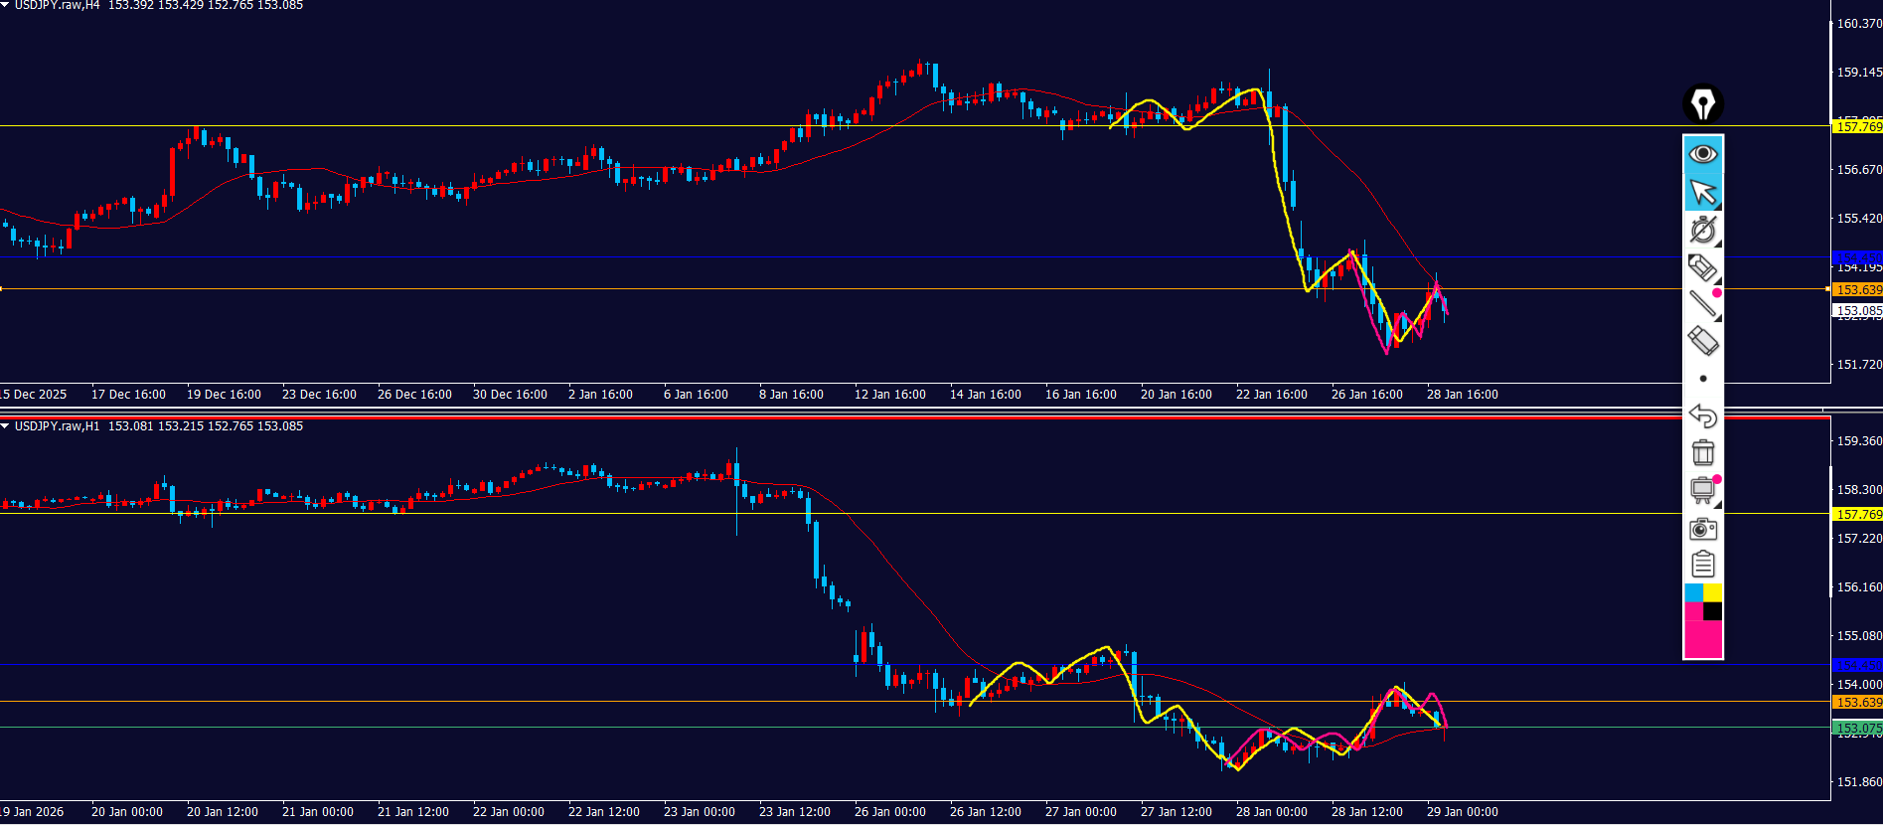Choose the straight line drawing tool

pos(1702,304)
